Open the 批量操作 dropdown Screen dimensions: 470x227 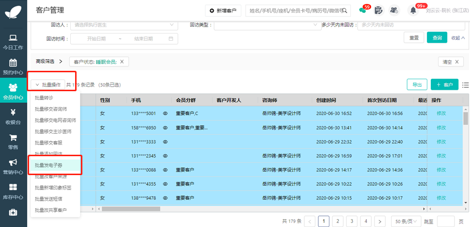[48, 85]
